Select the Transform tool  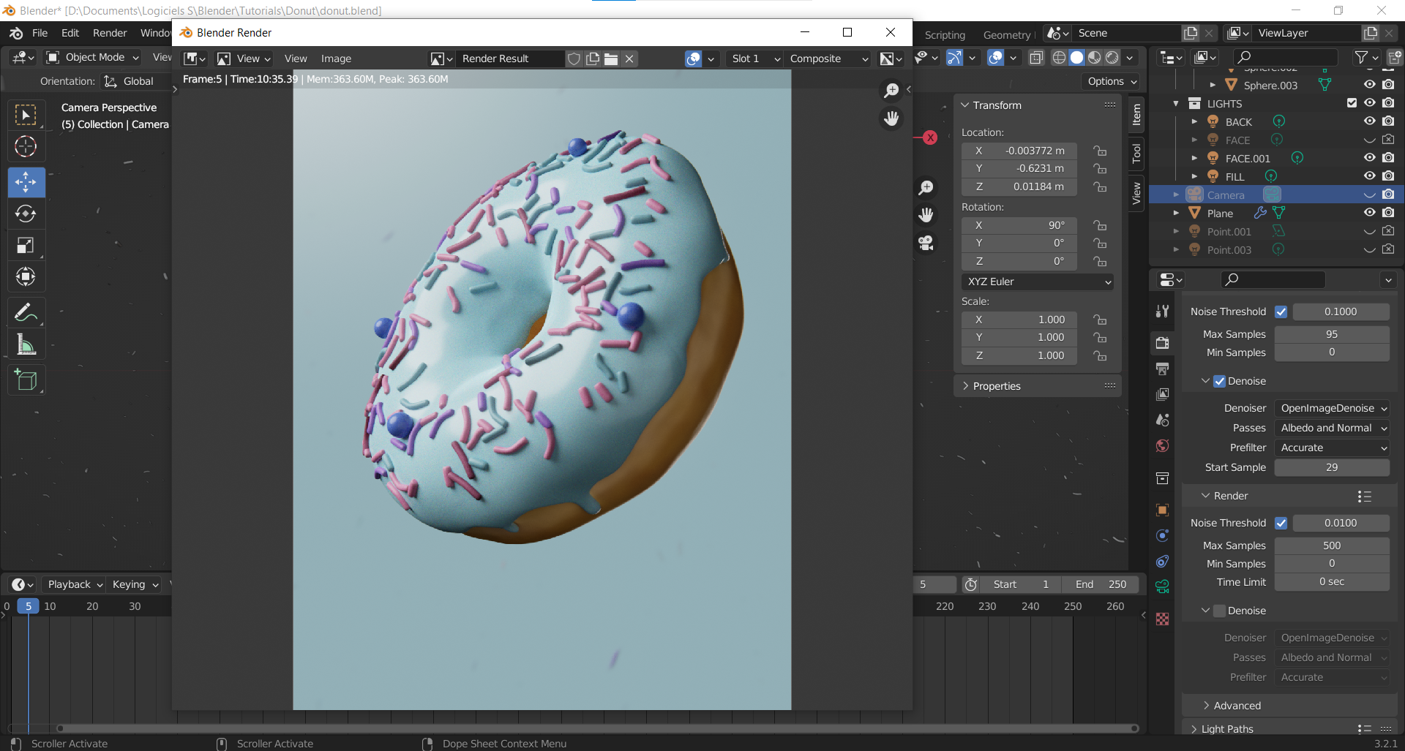[x=26, y=277]
